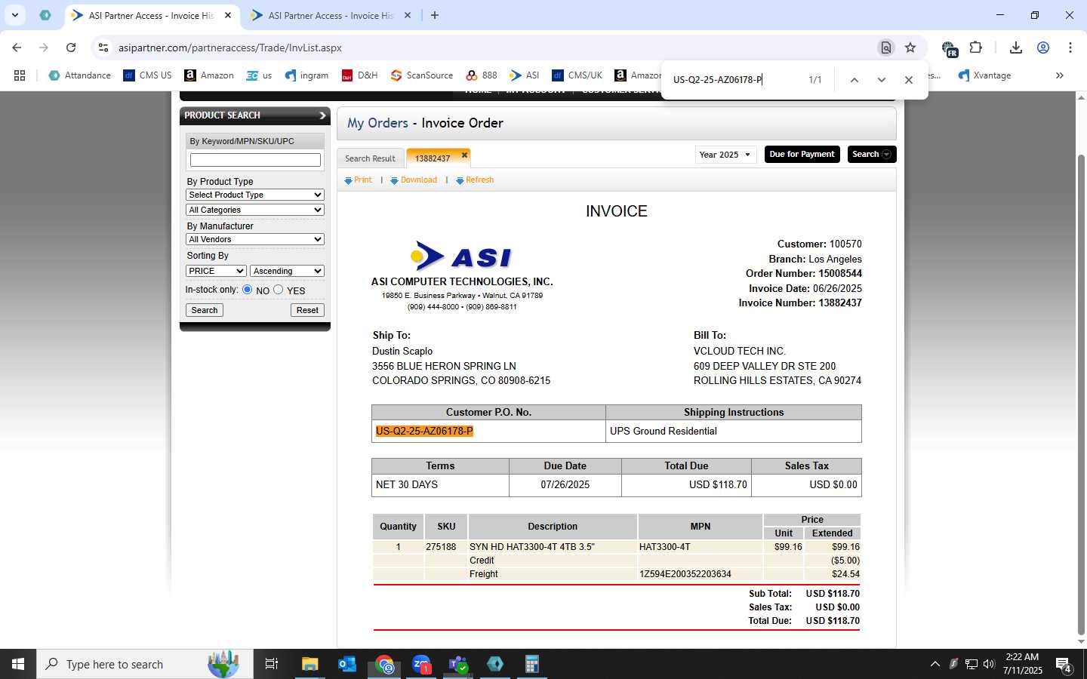
Task: Bookmark this page with the star icon
Action: tap(910, 48)
